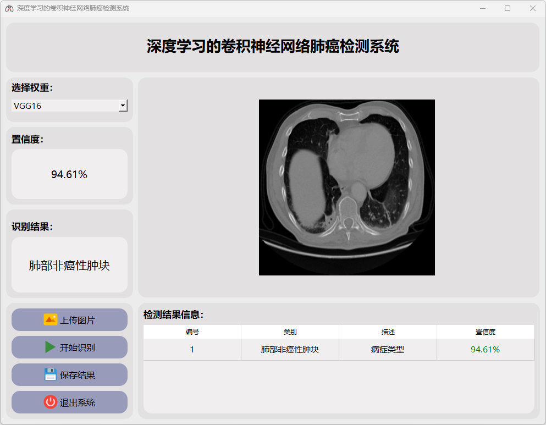Image resolution: width=546 pixels, height=425 pixels.
Task: Click the 描述 column header
Action: click(x=388, y=332)
